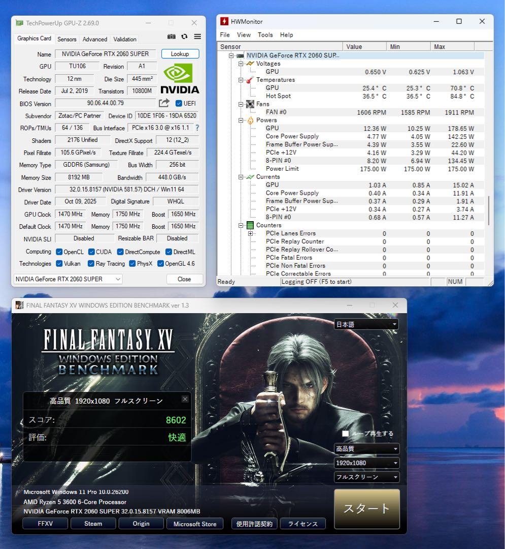Open the 1920x1080 resolution dropdown
This screenshot has height=549, width=505.
click(x=366, y=463)
